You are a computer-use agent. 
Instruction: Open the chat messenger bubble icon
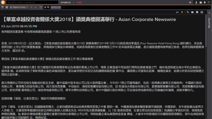(201, 2)
